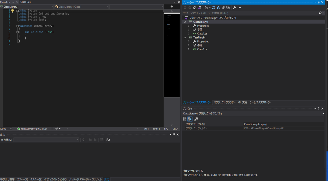The width and height of the screenshot is (328, 181).
Task: Collapse the ClassLibrary1 project node
Action: pos(185,22)
